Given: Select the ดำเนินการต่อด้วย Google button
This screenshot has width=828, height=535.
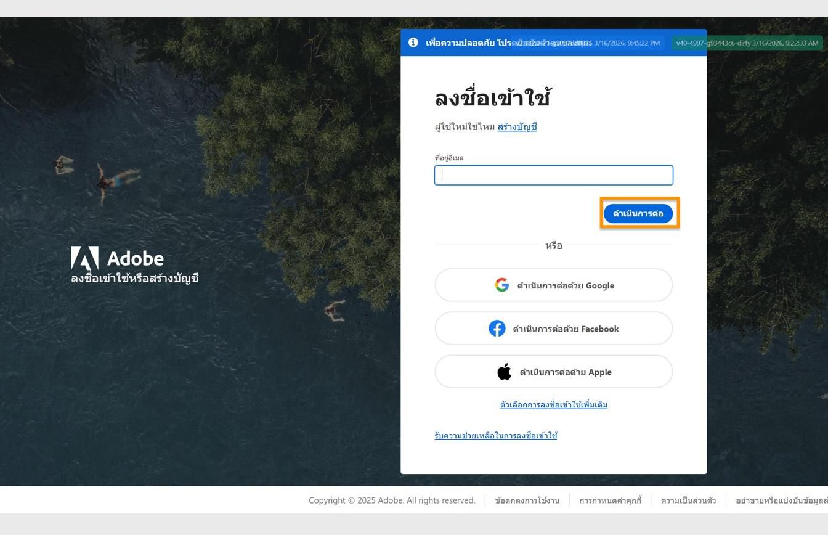Looking at the screenshot, I should 553,285.
